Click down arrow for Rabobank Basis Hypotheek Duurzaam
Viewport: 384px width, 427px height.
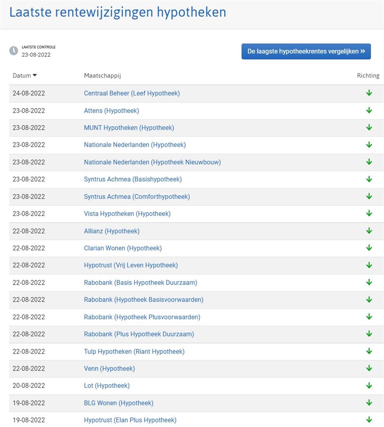[369, 282]
